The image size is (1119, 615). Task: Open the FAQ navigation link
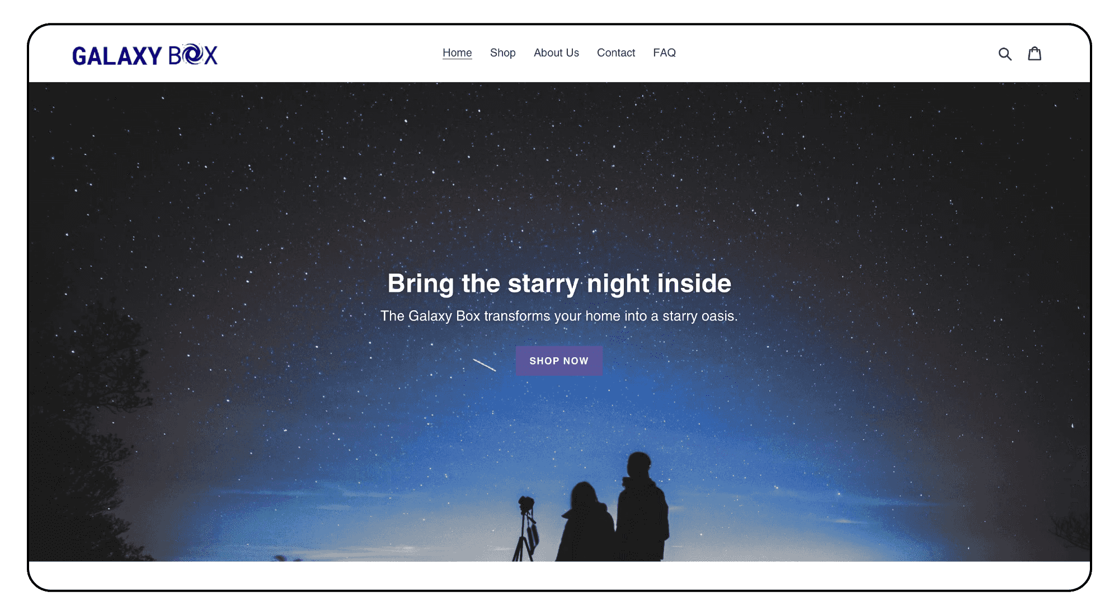664,53
